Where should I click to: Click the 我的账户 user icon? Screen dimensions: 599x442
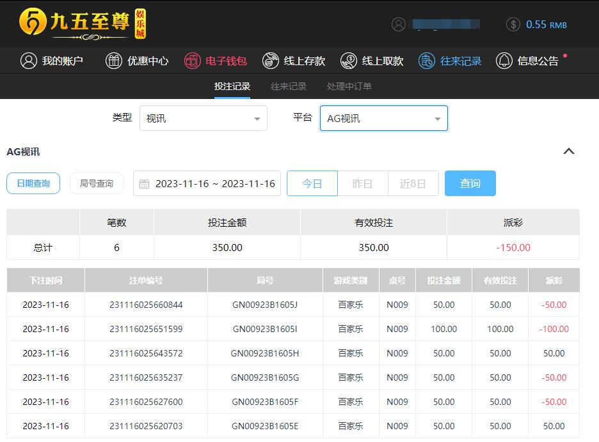click(x=28, y=61)
